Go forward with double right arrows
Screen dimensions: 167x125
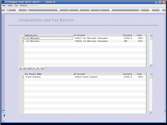90,10
